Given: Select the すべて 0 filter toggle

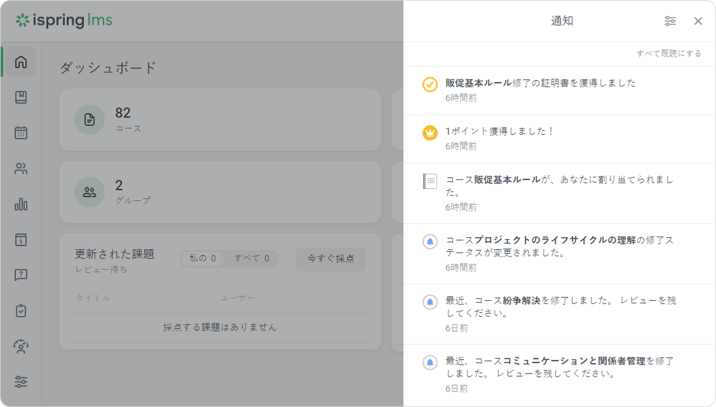Looking at the screenshot, I should [x=252, y=258].
